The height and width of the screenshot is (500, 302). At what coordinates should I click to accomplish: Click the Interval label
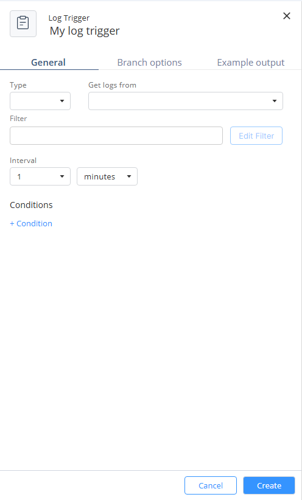[23, 161]
